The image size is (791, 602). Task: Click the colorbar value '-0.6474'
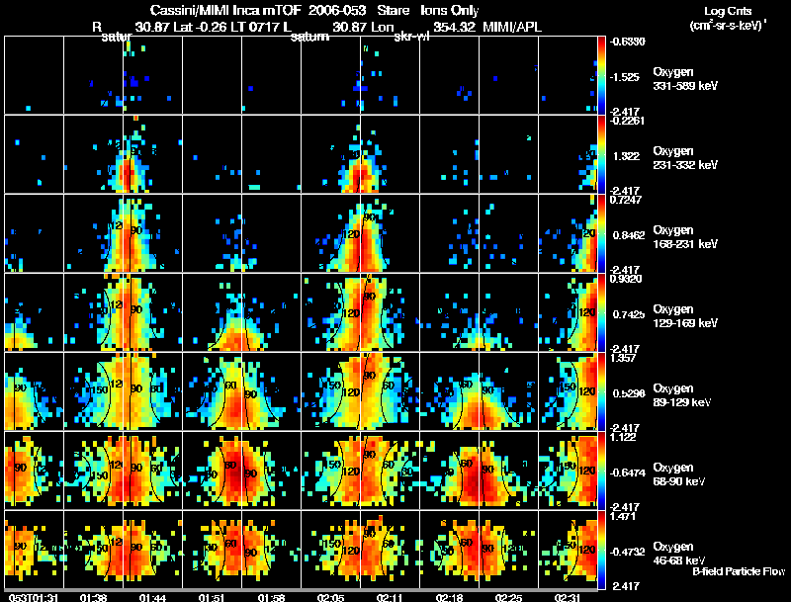point(627,473)
